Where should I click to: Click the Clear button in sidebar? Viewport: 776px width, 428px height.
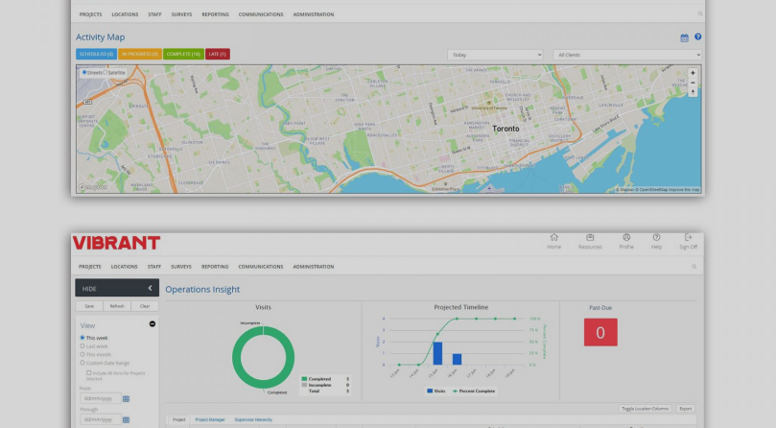click(x=145, y=306)
